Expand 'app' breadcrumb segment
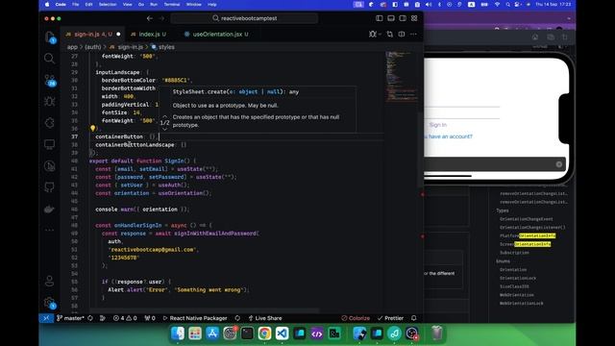The height and width of the screenshot is (346, 615). [72, 47]
